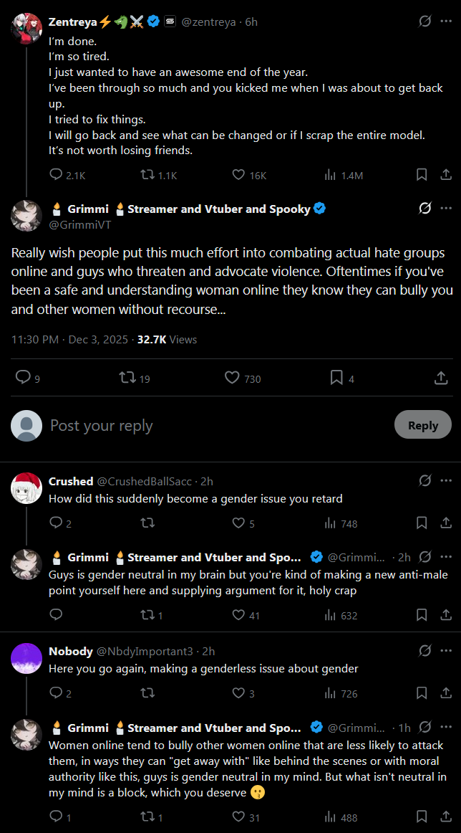This screenshot has height=833, width=461.
Task: Repost Zentreya's post with 1.1K reposts
Action: 147,175
